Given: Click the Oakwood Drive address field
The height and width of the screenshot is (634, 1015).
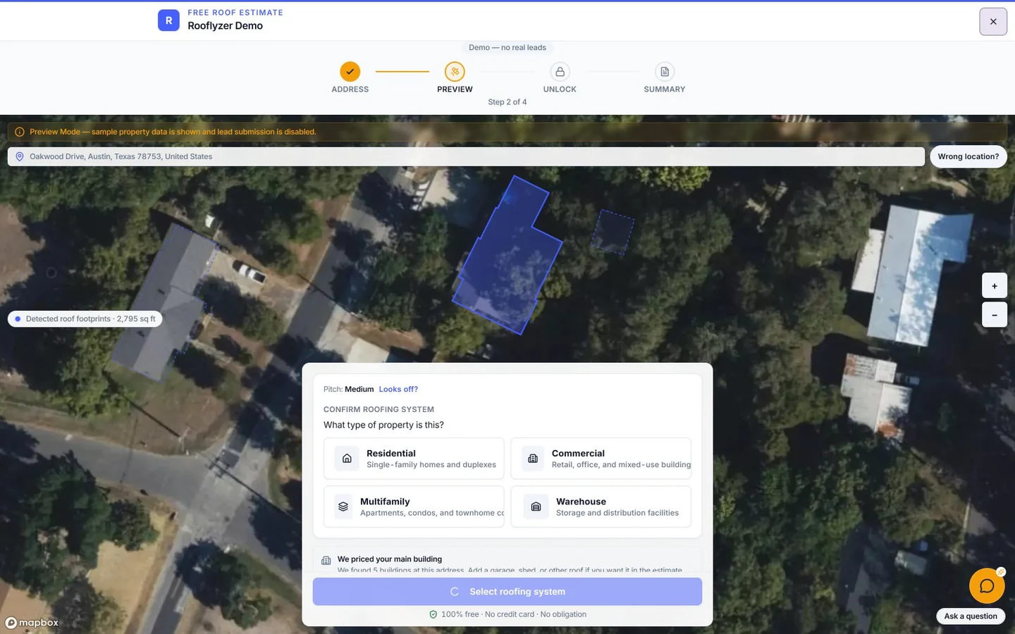Looking at the screenshot, I should pyautogui.click(x=466, y=156).
